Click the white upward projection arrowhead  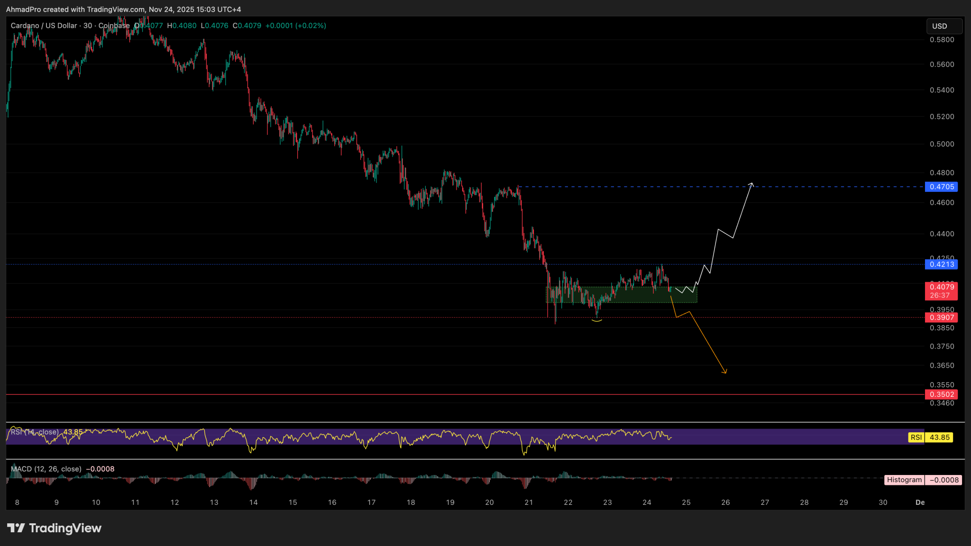coord(751,184)
